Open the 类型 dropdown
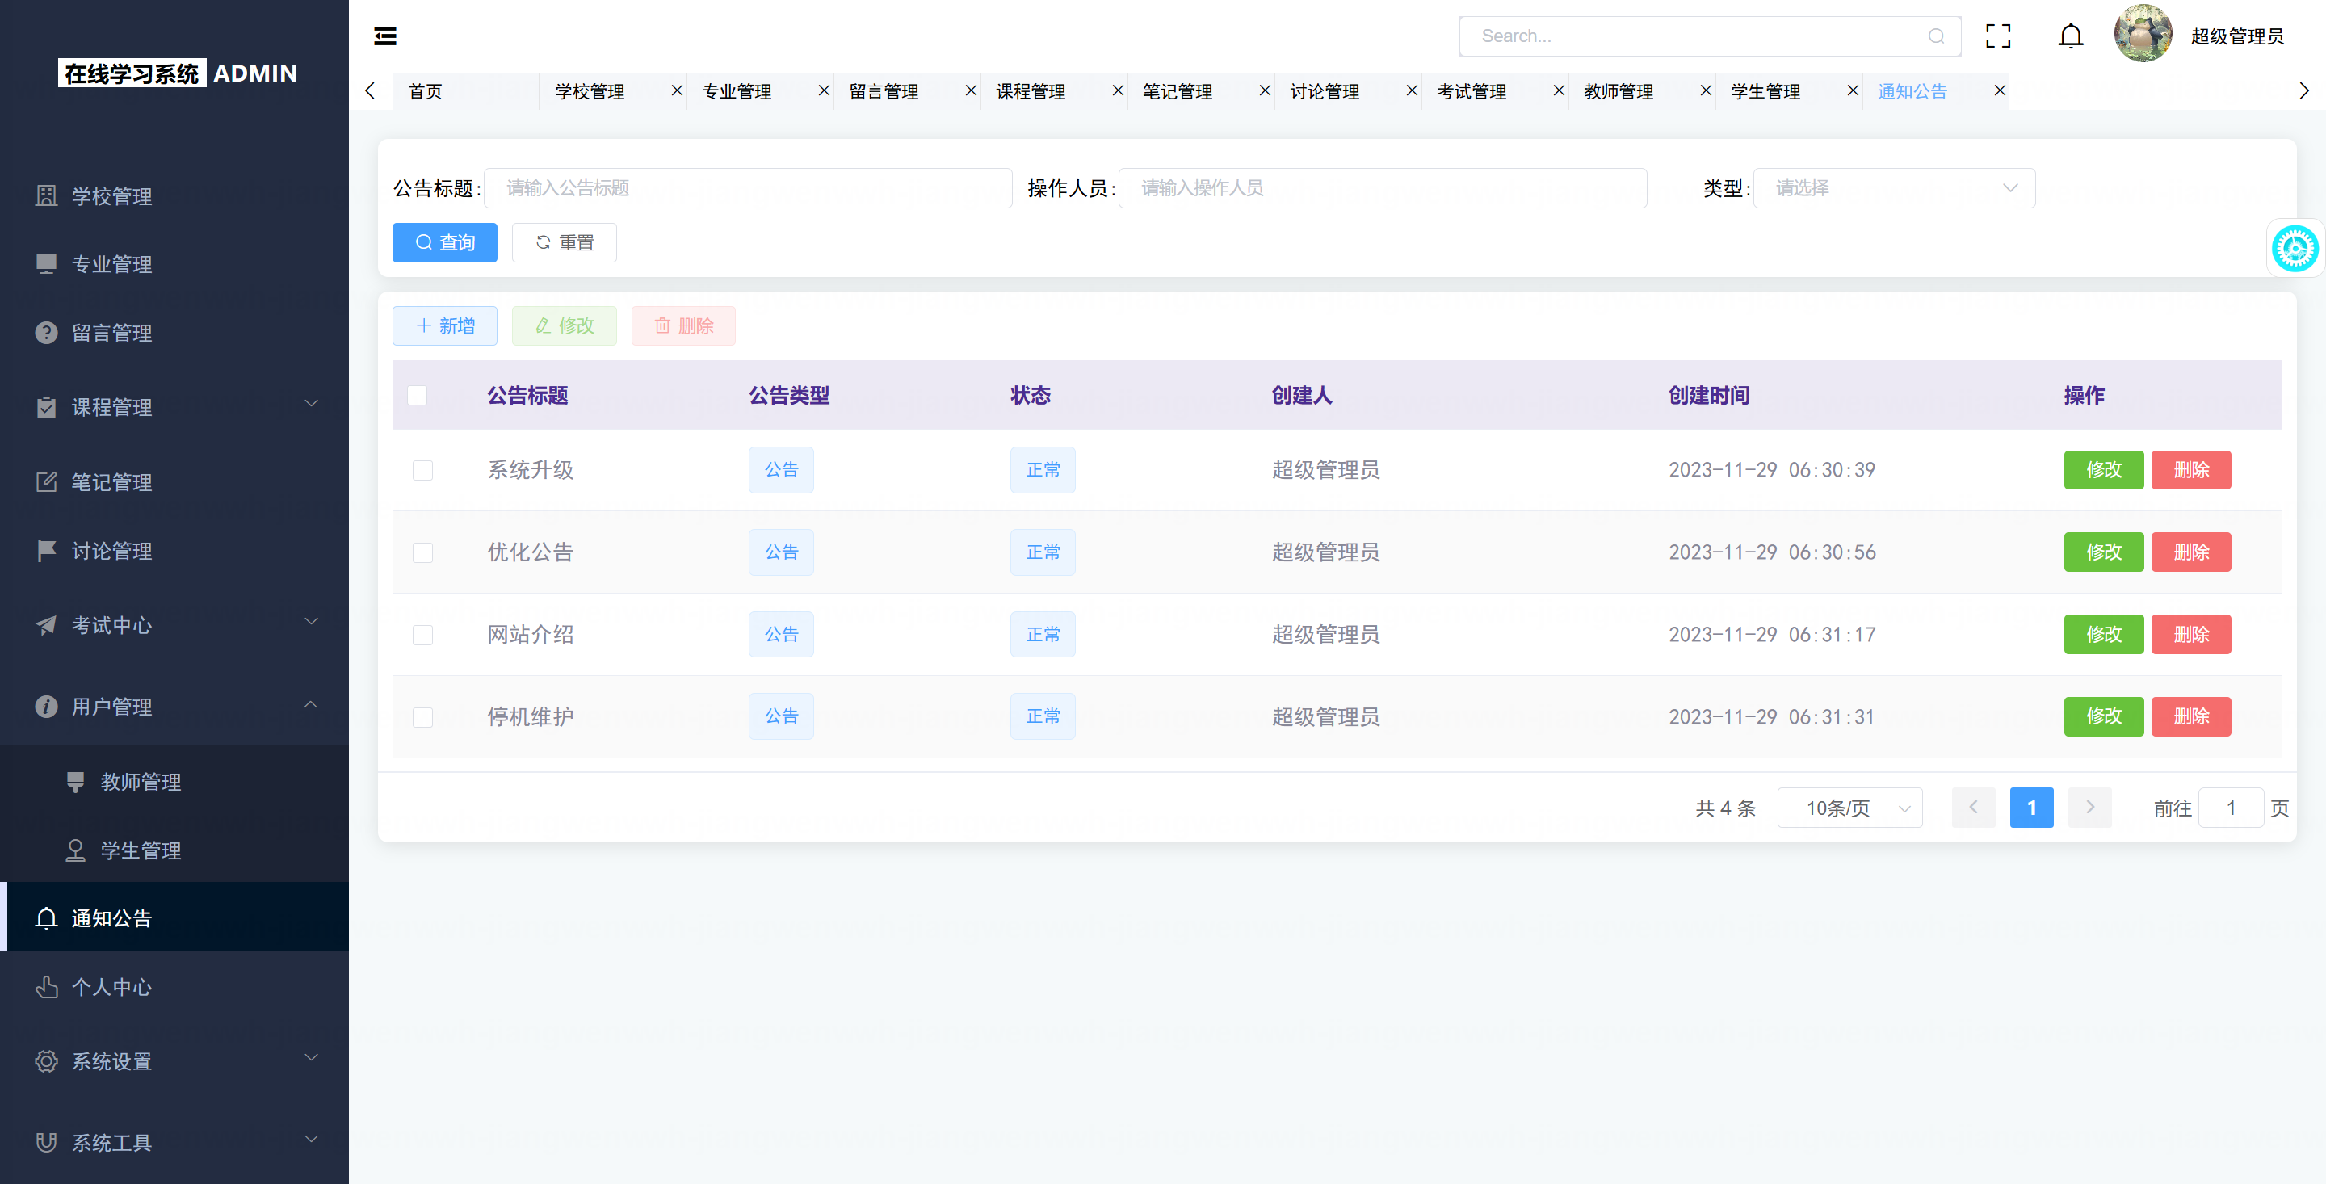Image resolution: width=2326 pixels, height=1184 pixels. 1893,188
